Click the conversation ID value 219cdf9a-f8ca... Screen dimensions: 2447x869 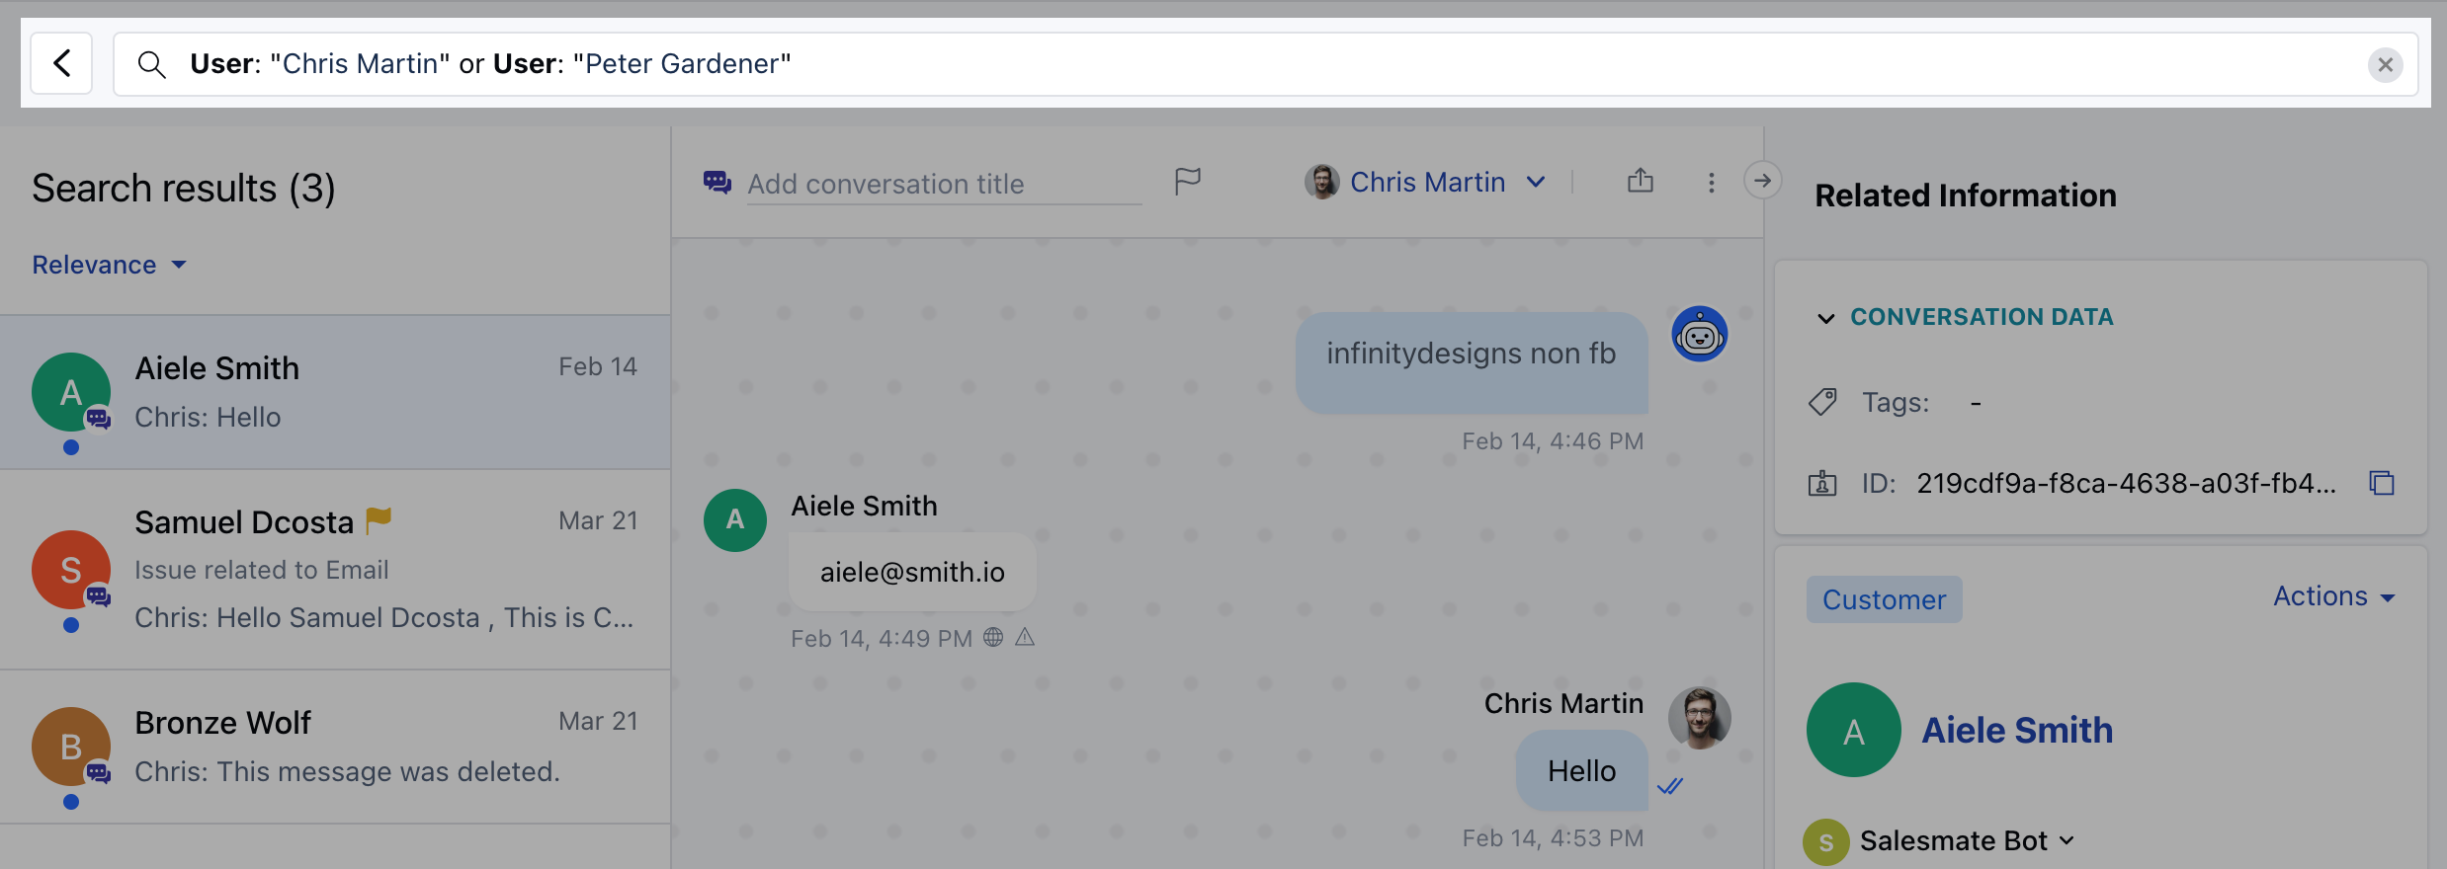[x=2127, y=483]
